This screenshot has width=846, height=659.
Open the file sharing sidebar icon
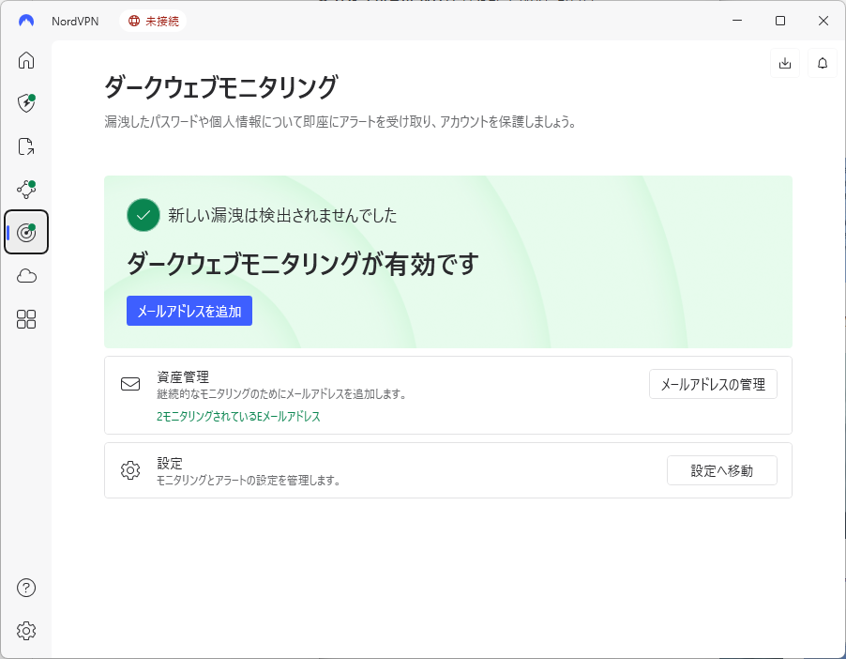click(25, 146)
